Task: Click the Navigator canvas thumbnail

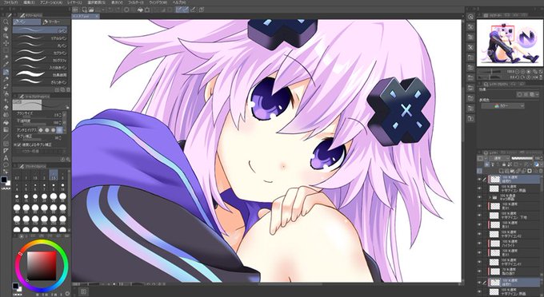Action: [x=510, y=43]
